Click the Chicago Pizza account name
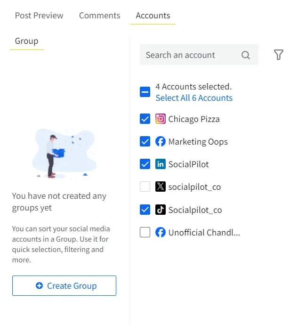 pos(193,119)
